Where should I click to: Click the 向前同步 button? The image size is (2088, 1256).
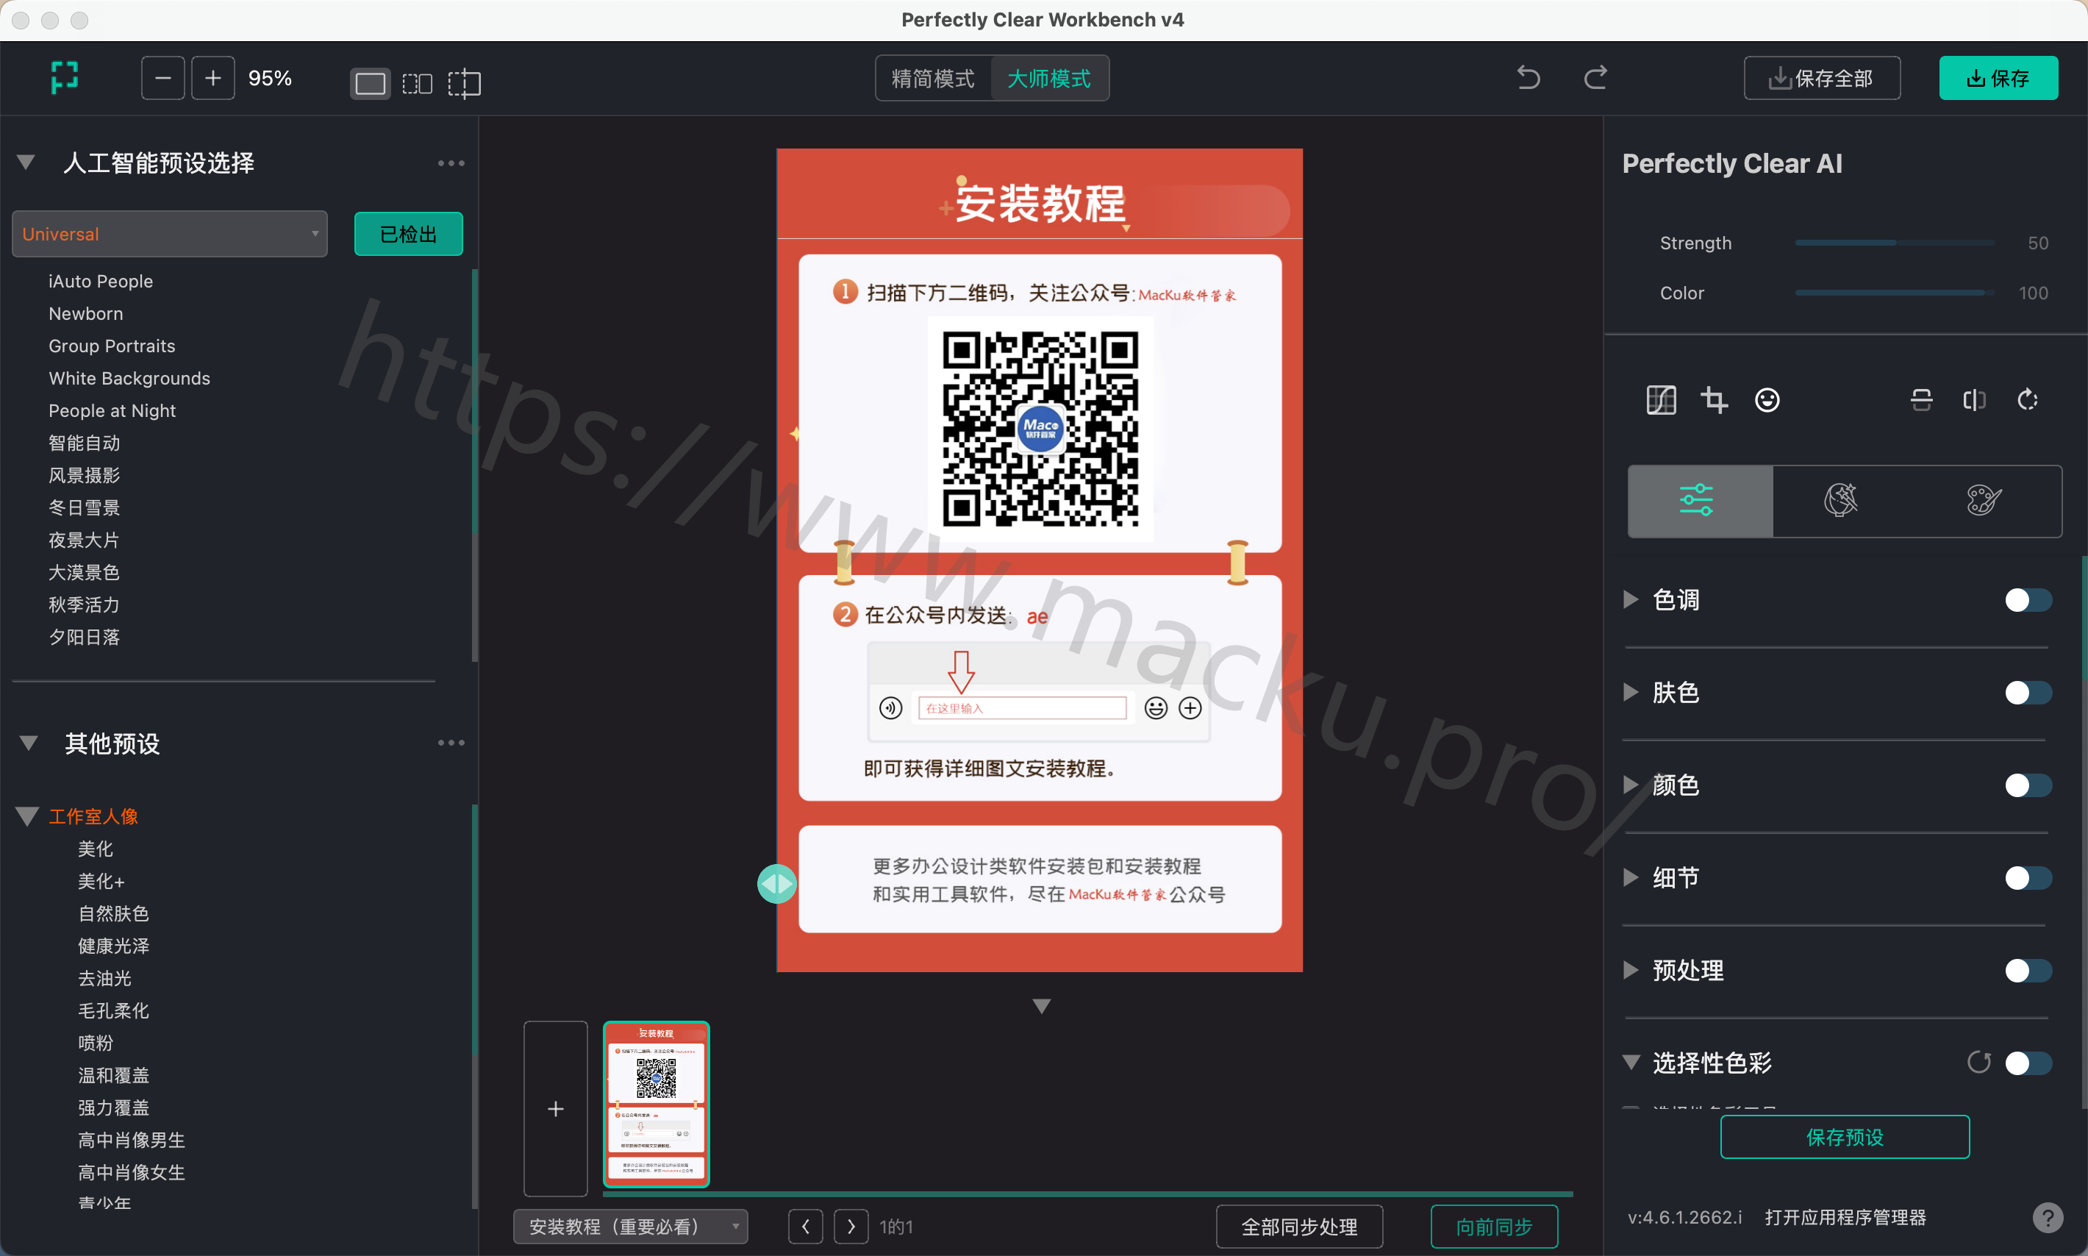click(x=1494, y=1227)
